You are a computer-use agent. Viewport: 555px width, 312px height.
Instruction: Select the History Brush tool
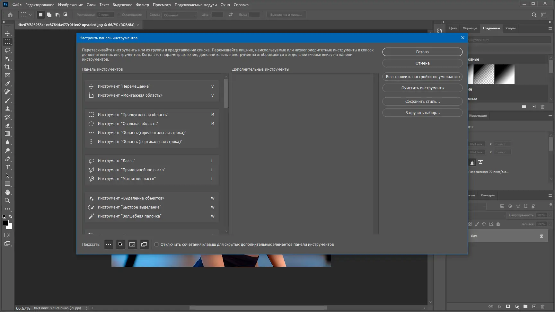coord(7,117)
